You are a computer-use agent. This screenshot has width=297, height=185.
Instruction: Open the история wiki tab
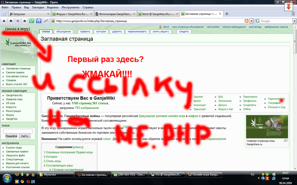(x=101, y=32)
